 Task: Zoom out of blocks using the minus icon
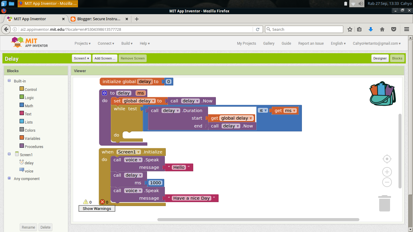(x=387, y=182)
